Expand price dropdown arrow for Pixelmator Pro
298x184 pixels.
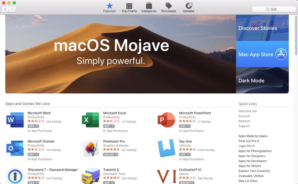(116, 155)
